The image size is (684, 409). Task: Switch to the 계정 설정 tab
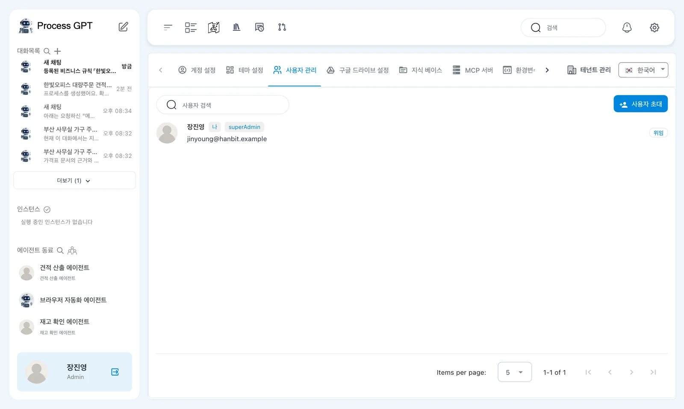[197, 70]
